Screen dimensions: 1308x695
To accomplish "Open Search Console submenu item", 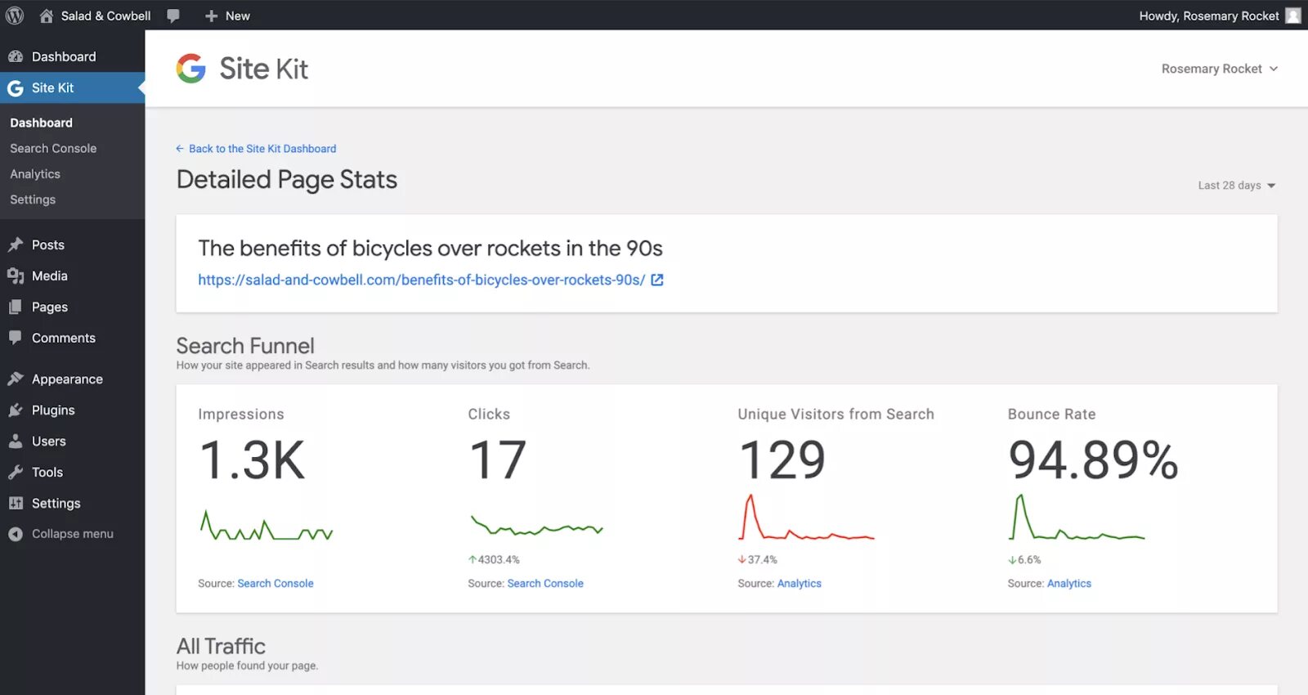I will pos(53,148).
